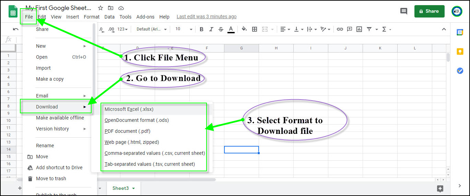Viewport: 470px width, 196px height.
Task: Click the move-to-folder icon beside title
Action: pyautogui.click(x=110, y=8)
